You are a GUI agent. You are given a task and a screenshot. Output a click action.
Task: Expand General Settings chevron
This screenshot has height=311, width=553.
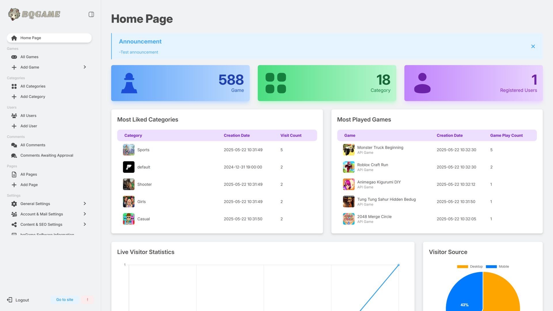[85, 204]
